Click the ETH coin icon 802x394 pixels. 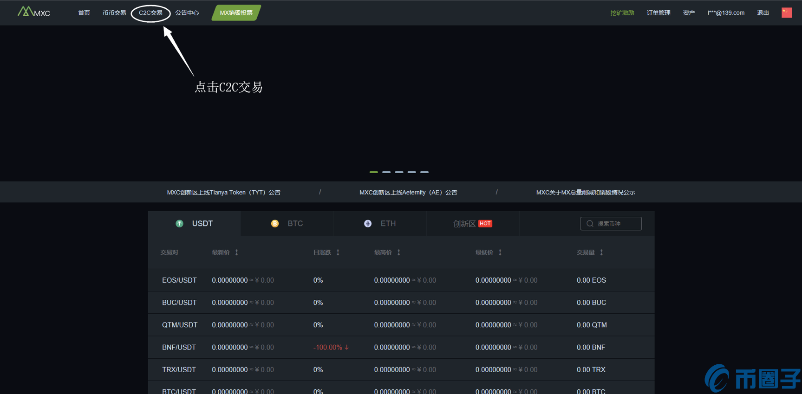368,224
